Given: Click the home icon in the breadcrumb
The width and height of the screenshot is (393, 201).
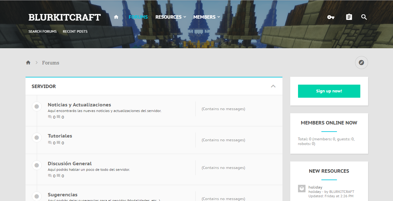Looking at the screenshot, I should [28, 62].
